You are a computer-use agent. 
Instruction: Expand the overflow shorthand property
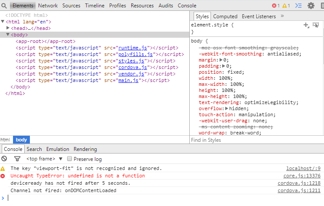point(227,108)
